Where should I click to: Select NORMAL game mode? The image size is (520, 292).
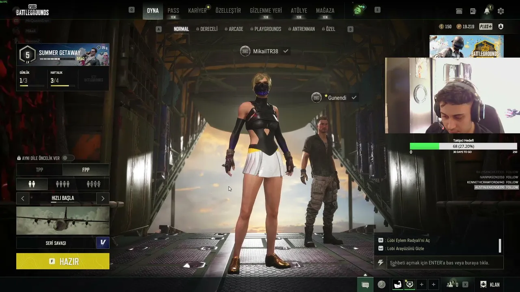[x=182, y=29]
